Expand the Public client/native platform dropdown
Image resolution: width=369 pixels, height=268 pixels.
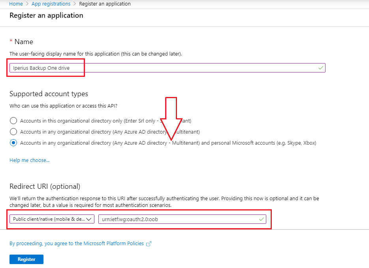[x=52, y=219]
